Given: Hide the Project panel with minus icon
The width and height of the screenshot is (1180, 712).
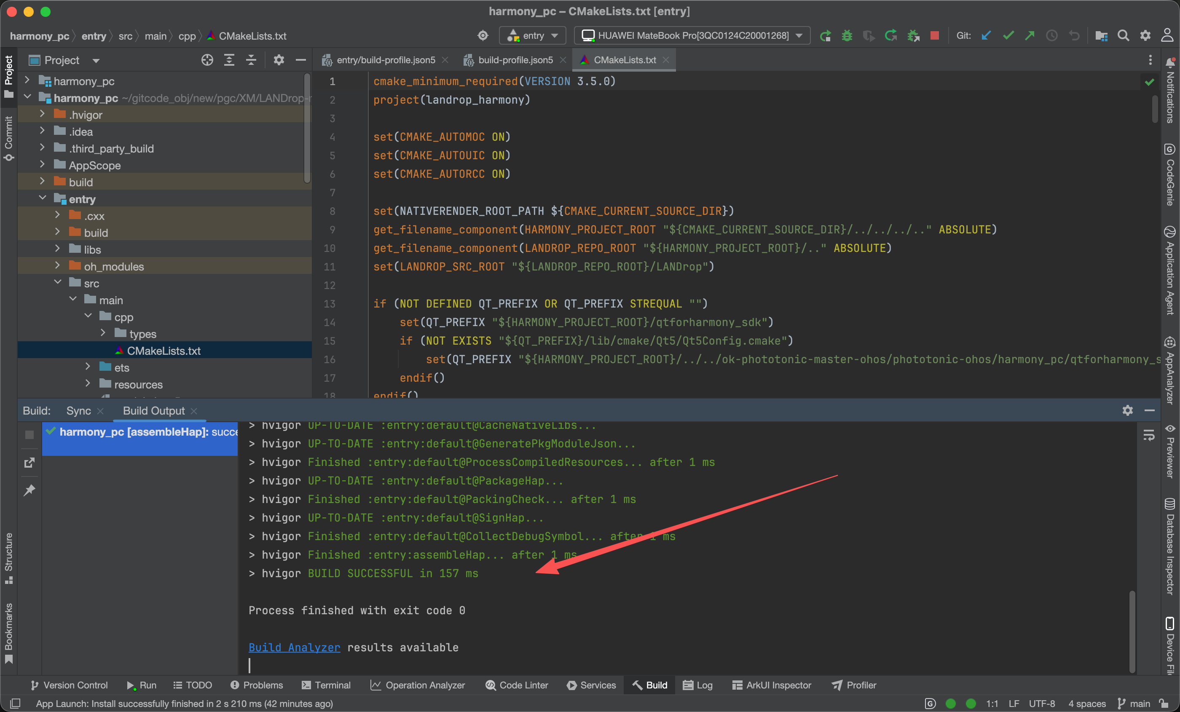Looking at the screenshot, I should coord(301,60).
